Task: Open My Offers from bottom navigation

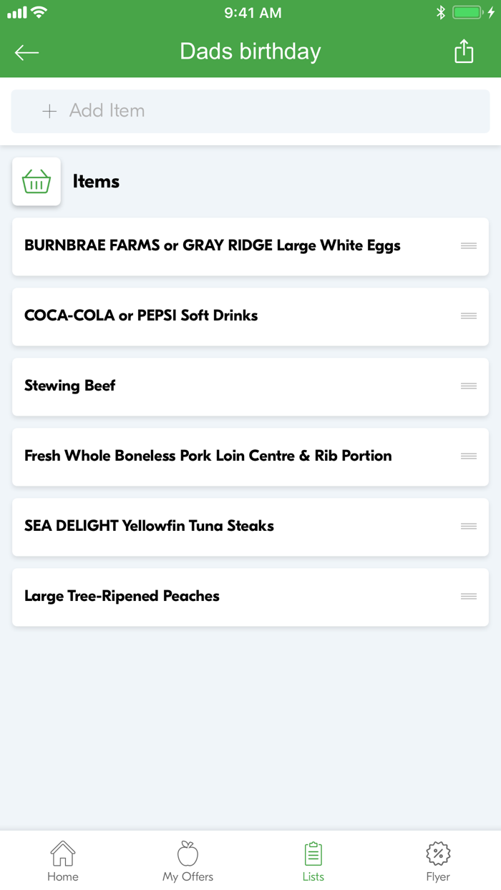Action: (188, 859)
